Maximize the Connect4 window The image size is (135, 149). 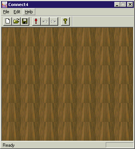[x=123, y=5]
